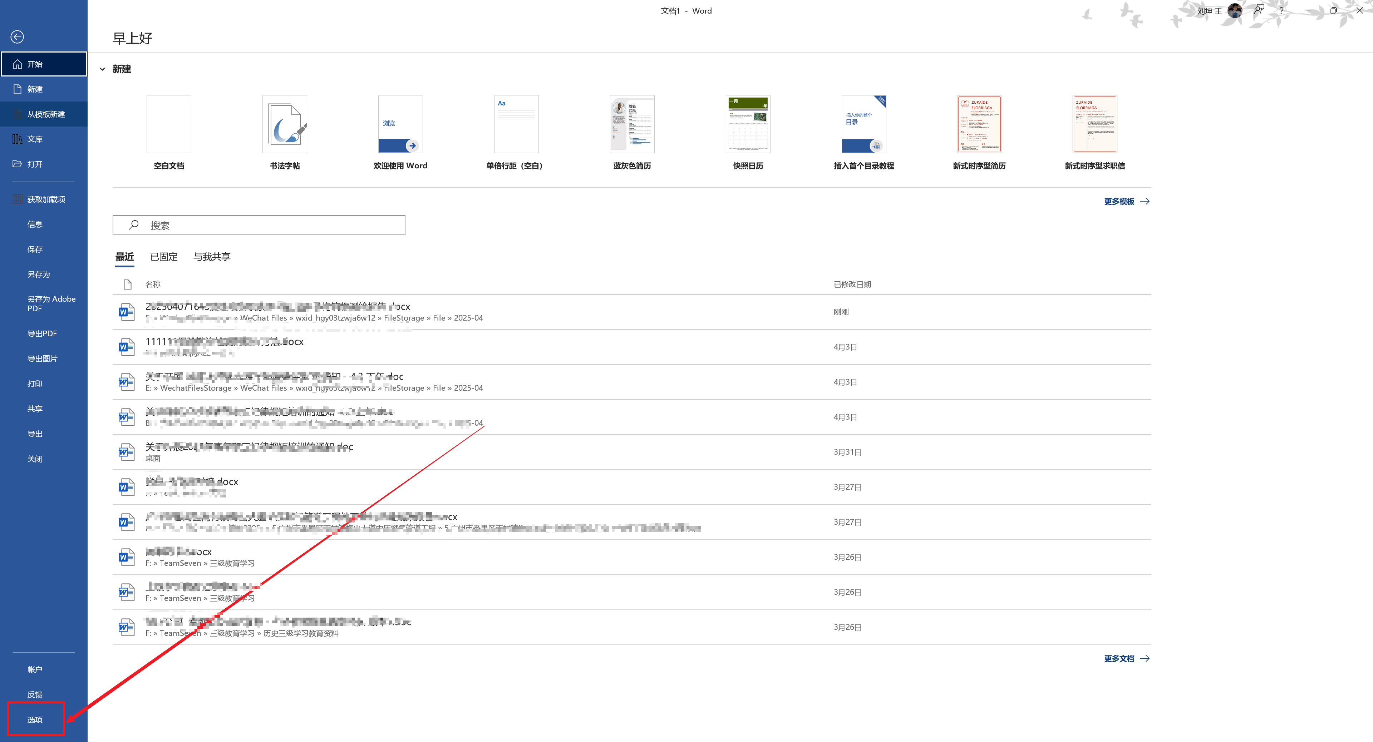
Task: Click the question mark help icon
Action: [x=1281, y=11]
